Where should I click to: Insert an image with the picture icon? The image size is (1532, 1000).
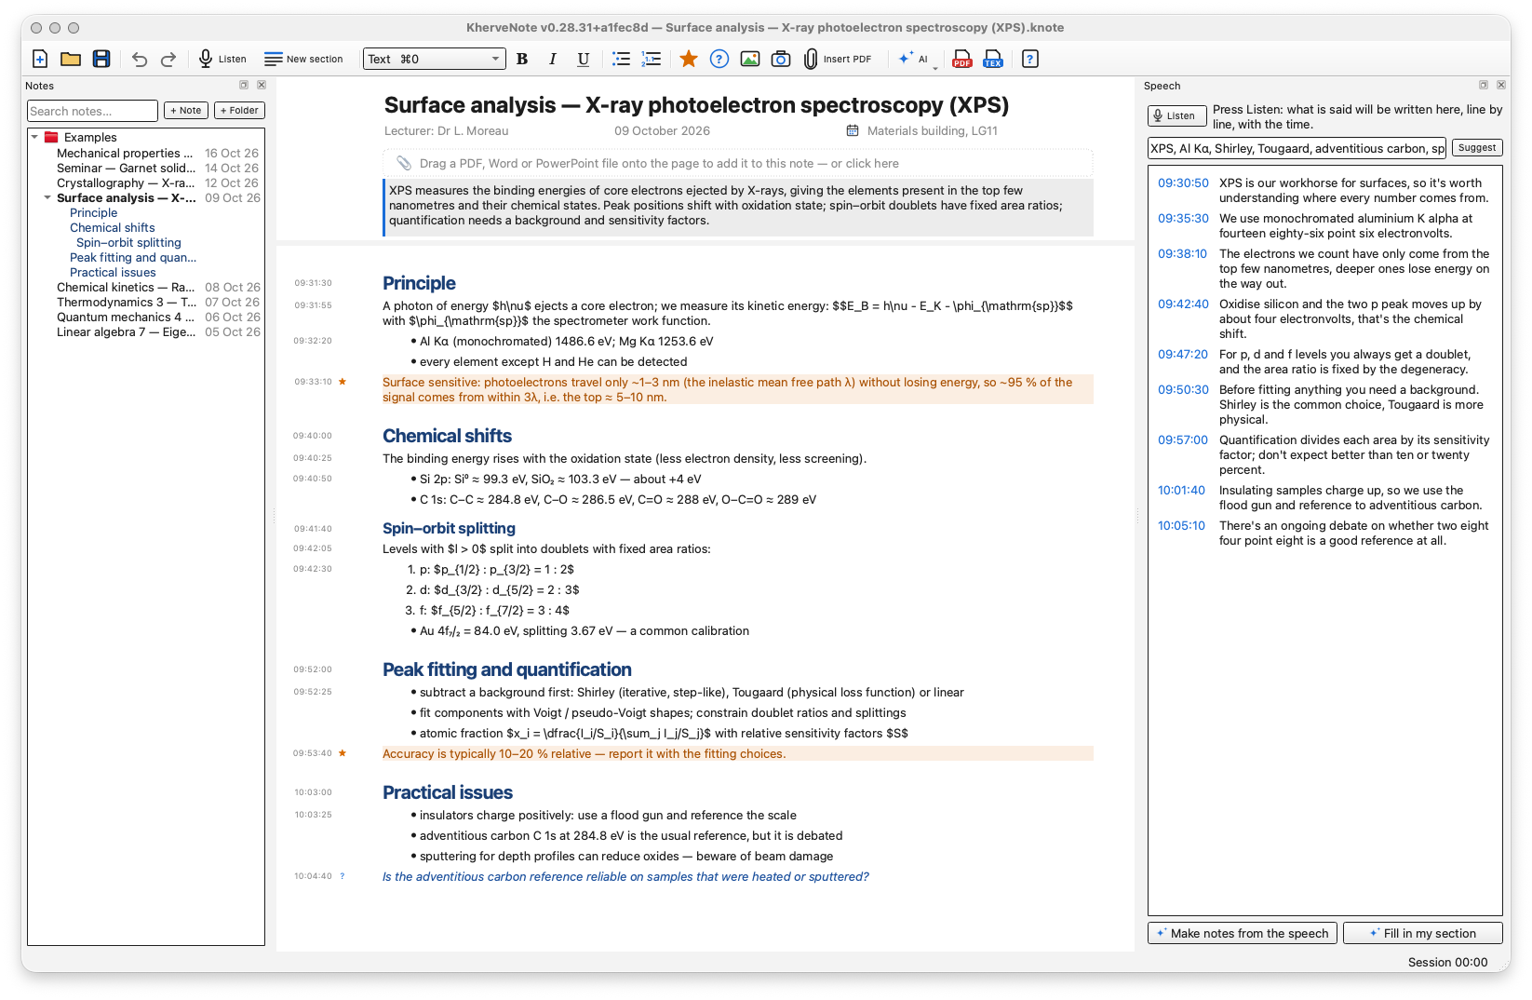coord(750,59)
